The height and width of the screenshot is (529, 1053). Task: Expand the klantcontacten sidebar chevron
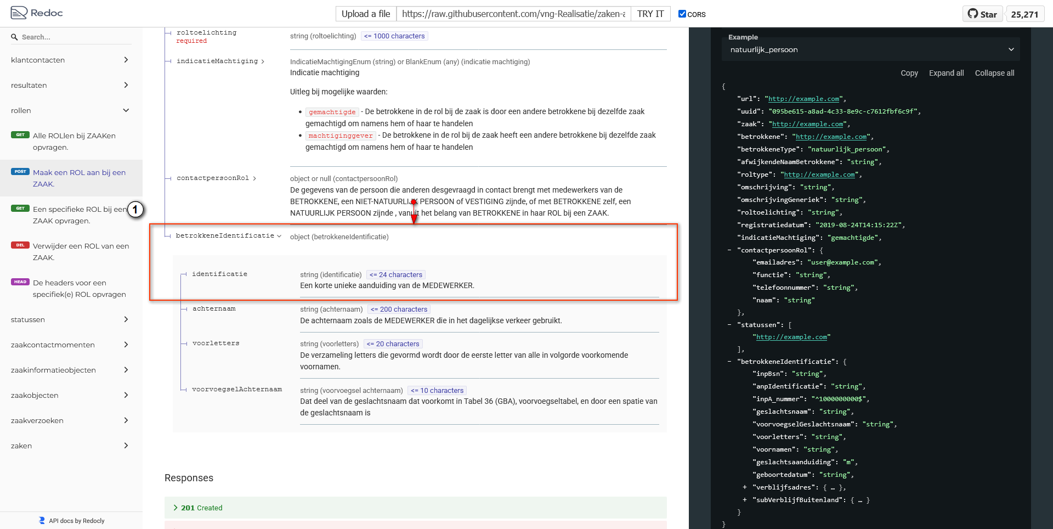click(x=126, y=60)
